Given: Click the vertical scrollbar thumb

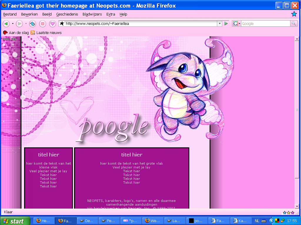Looking at the screenshot, I should coord(297,110).
